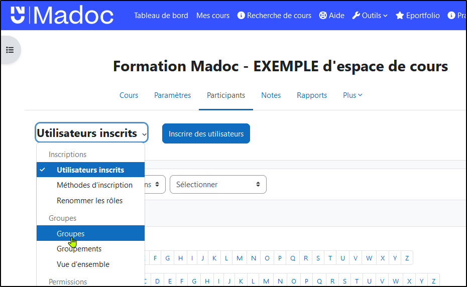The width and height of the screenshot is (467, 287).
Task: Click the Inscriptions section header text
Action: pos(68,155)
